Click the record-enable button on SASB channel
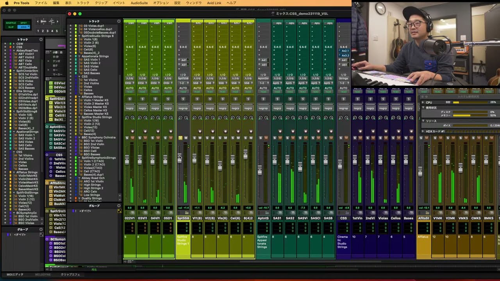Image resolution: width=500 pixels, height=281 pixels. pyautogui.click(x=331, y=131)
